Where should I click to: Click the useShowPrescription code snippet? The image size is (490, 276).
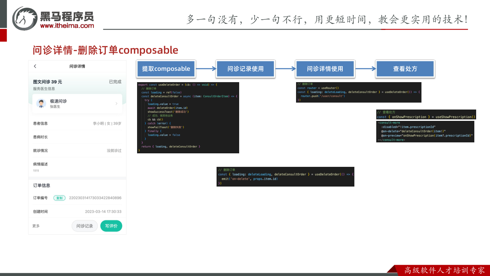pos(426,115)
